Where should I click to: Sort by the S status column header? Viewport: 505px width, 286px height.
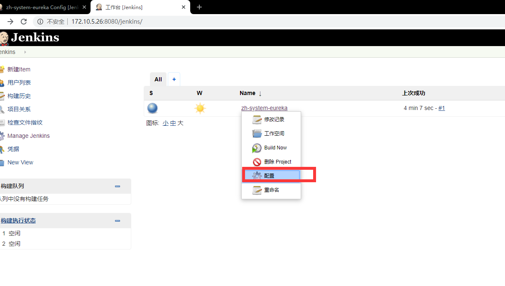[151, 93]
